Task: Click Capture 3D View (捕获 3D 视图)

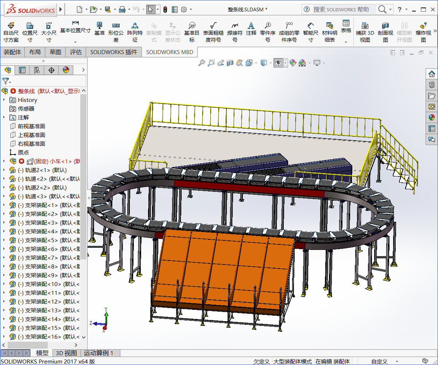Action: (x=365, y=32)
